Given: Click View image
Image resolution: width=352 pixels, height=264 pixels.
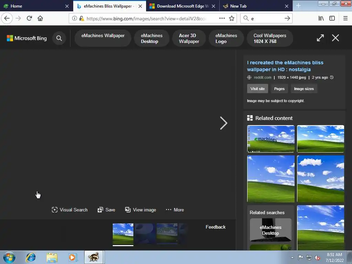Looking at the screenshot, I should tap(141, 210).
